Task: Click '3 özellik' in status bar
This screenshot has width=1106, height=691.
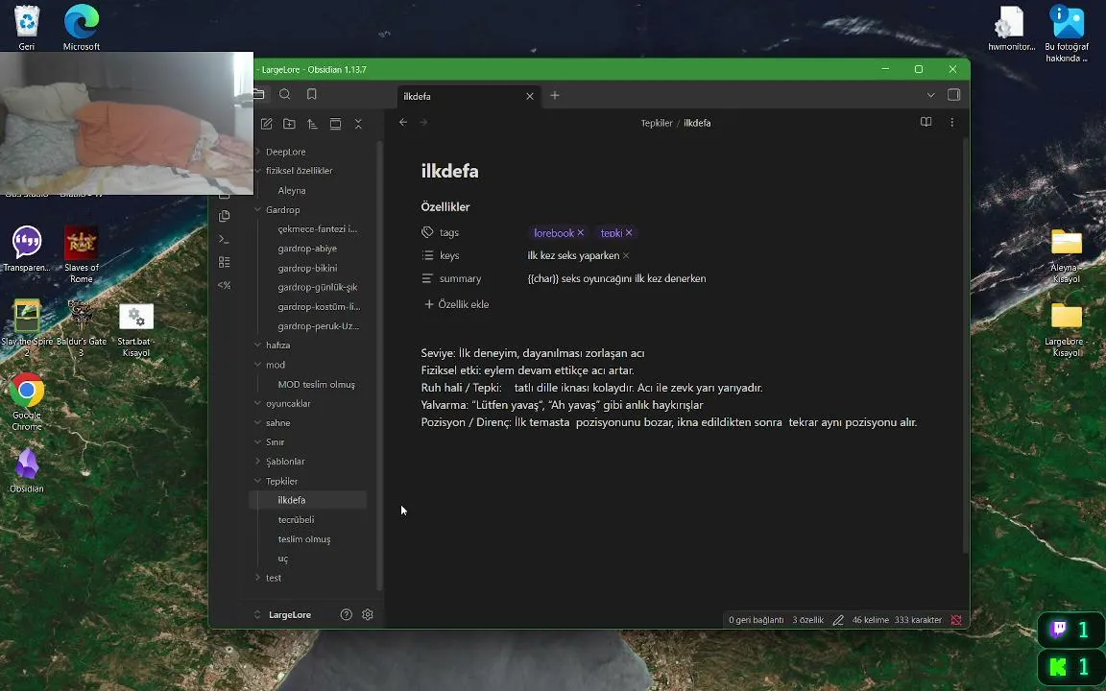Action: point(807,620)
